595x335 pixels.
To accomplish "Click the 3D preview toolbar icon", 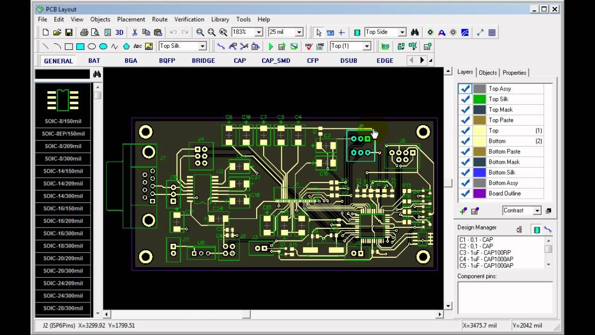I will click(x=119, y=32).
